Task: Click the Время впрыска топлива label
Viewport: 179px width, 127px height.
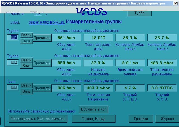Action: point(130,72)
